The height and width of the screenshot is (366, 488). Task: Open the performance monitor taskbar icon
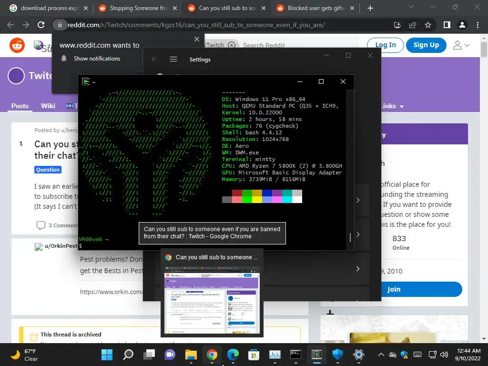pos(275,355)
